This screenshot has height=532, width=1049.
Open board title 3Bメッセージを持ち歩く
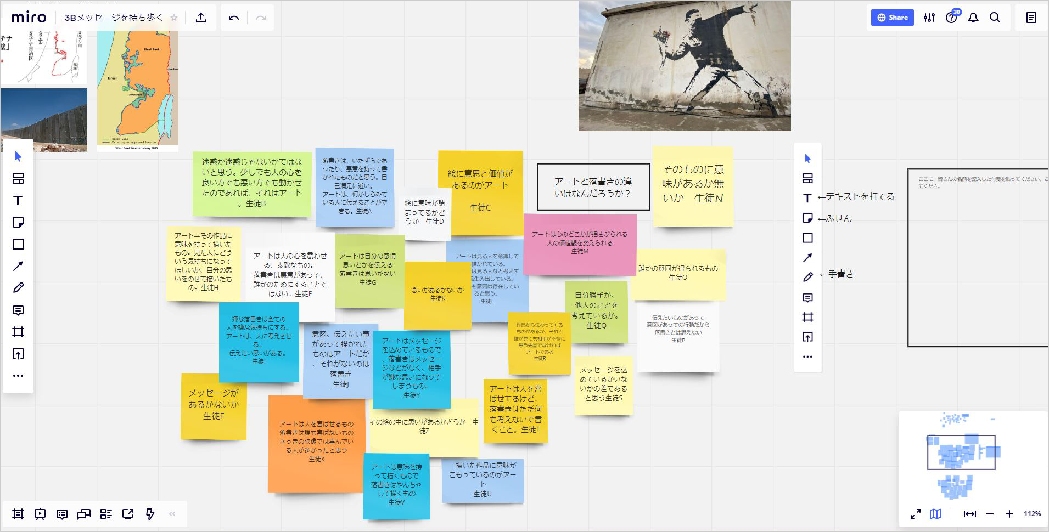pyautogui.click(x=114, y=18)
